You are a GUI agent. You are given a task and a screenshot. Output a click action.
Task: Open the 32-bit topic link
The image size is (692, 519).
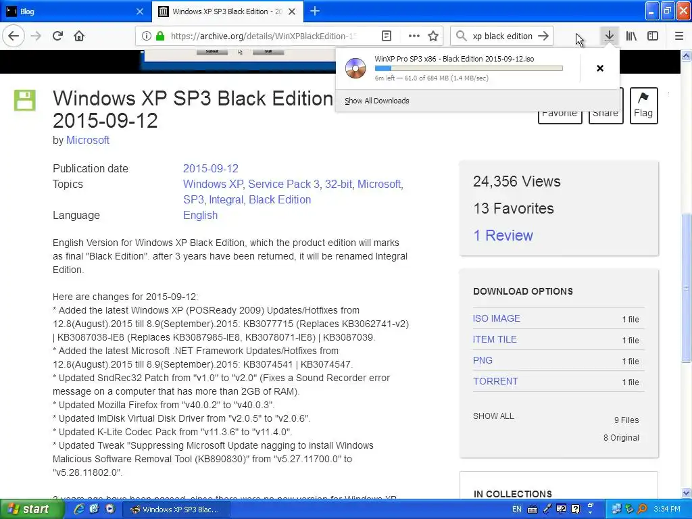pyautogui.click(x=339, y=184)
